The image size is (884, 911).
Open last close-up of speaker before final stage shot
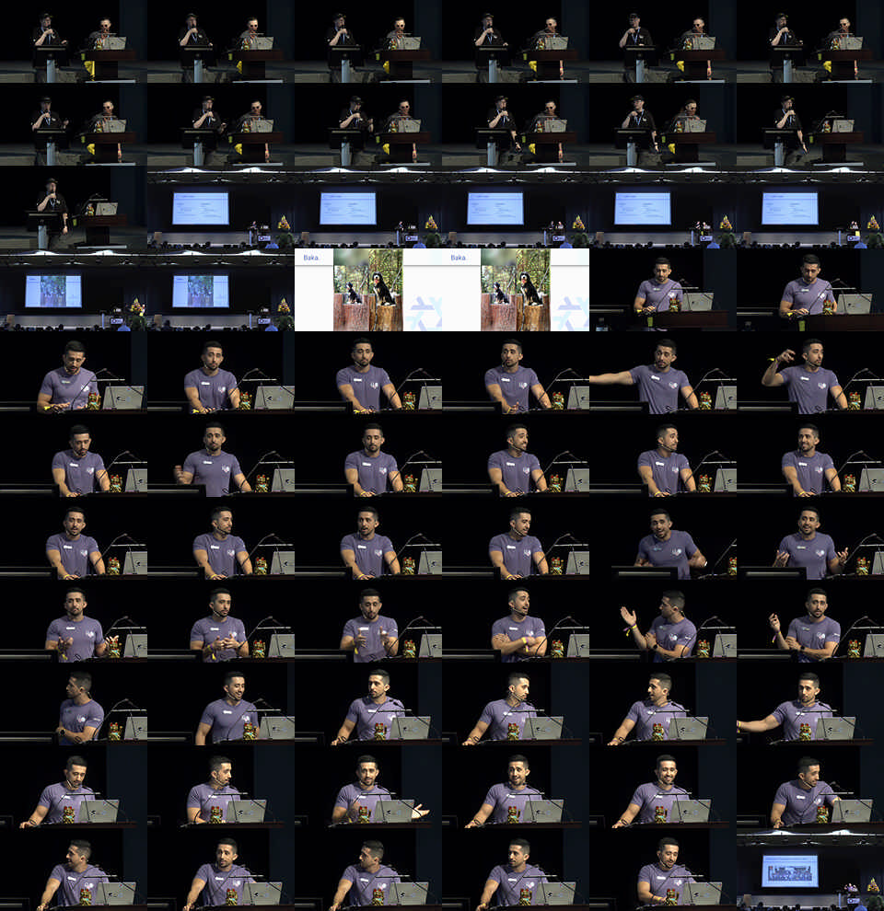(x=663, y=870)
